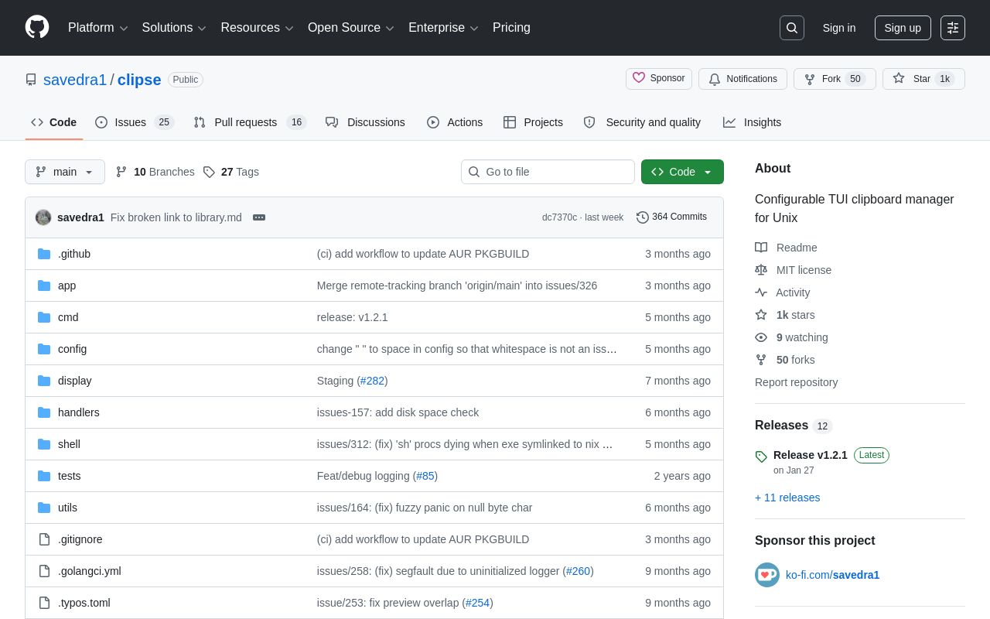Open the Pricing page
Viewport: 990px width, 619px height.
(x=511, y=28)
